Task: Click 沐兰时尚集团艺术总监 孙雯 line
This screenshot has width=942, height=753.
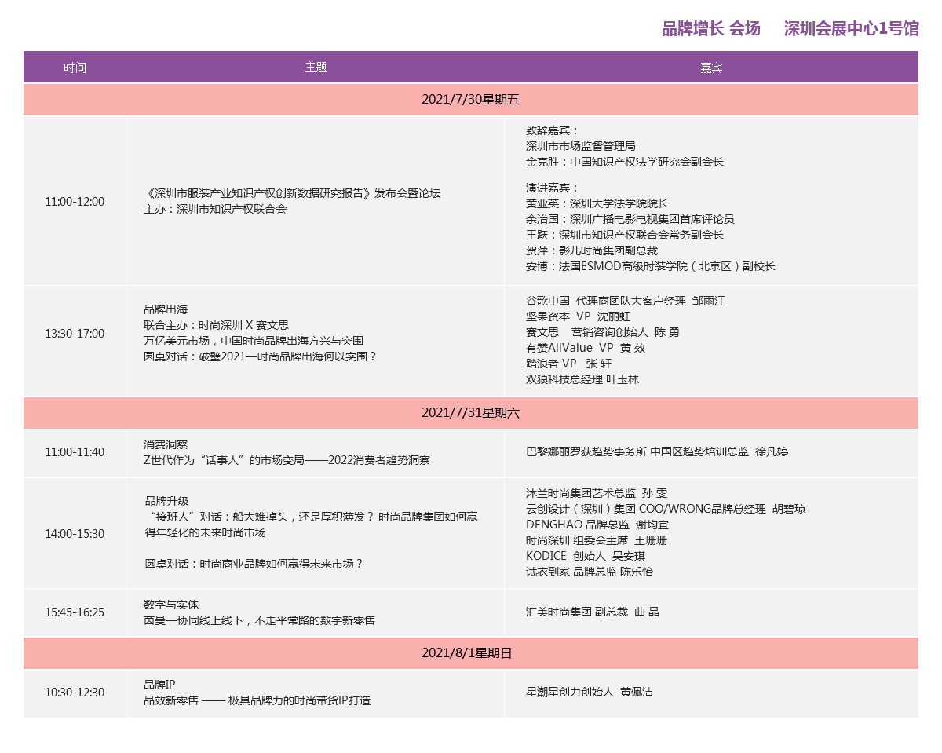Action: click(x=597, y=493)
